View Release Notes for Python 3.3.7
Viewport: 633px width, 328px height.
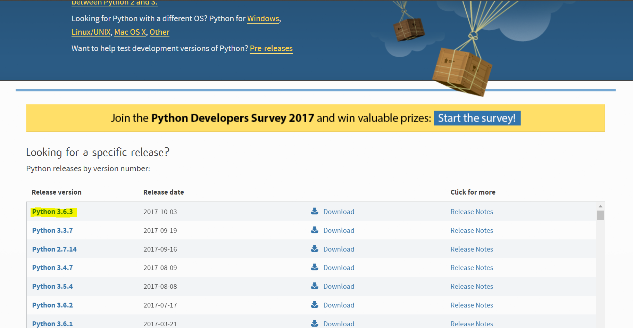point(472,230)
